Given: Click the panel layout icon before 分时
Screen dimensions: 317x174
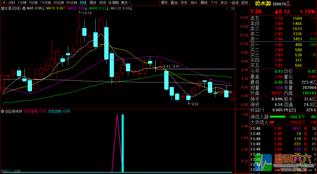Looking at the screenshot, I should click(3, 3).
